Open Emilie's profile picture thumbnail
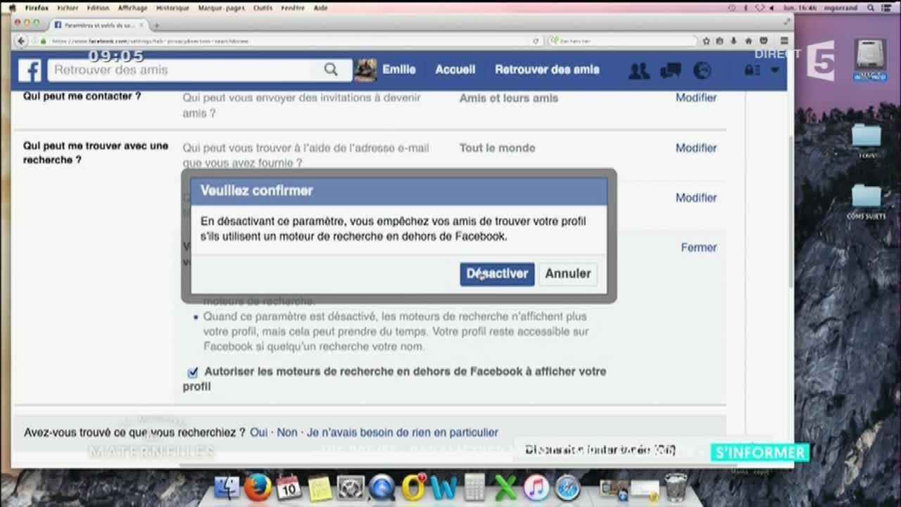The image size is (901, 507). pos(365,70)
